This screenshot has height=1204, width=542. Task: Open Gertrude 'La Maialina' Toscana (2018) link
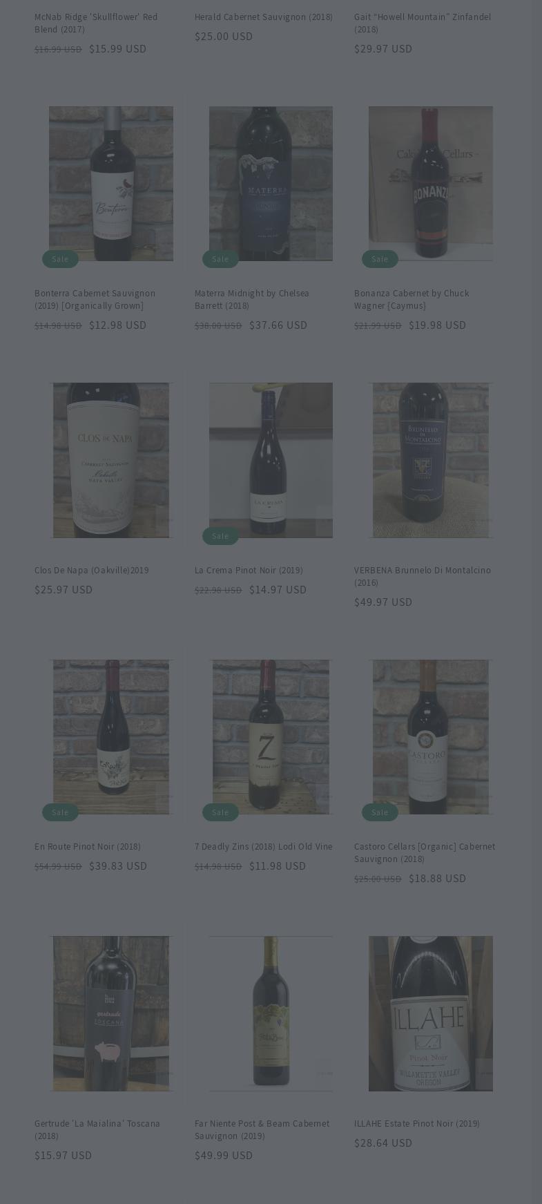[x=97, y=1129]
